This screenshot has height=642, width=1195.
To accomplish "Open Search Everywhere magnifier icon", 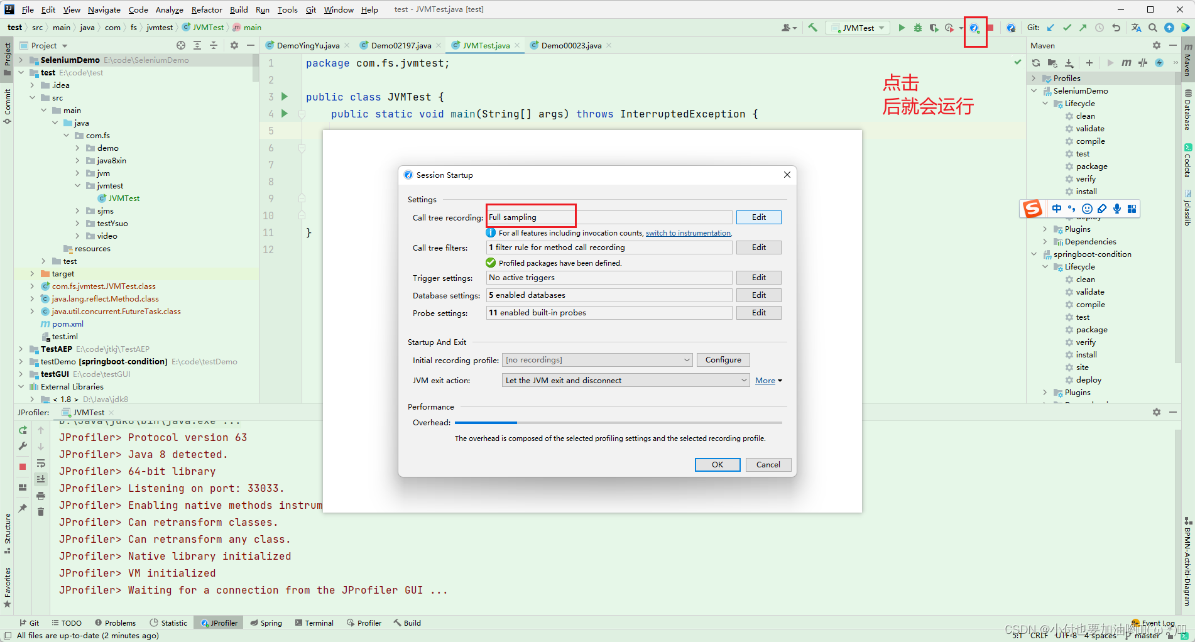I will click(x=1153, y=28).
